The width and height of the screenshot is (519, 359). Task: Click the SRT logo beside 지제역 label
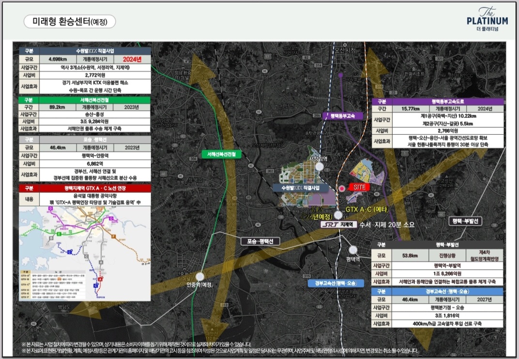pyautogui.click(x=330, y=225)
